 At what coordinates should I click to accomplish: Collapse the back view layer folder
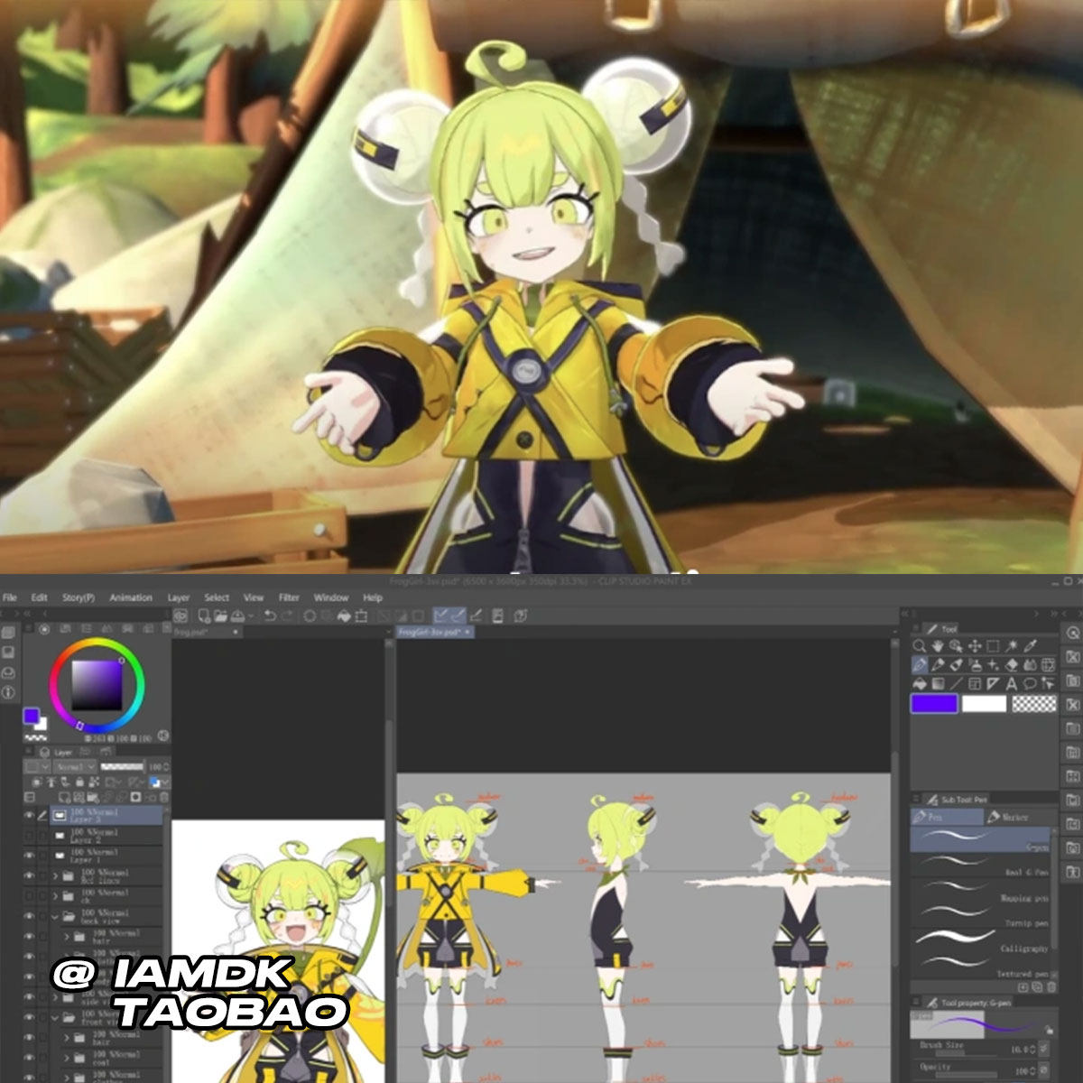click(x=55, y=917)
